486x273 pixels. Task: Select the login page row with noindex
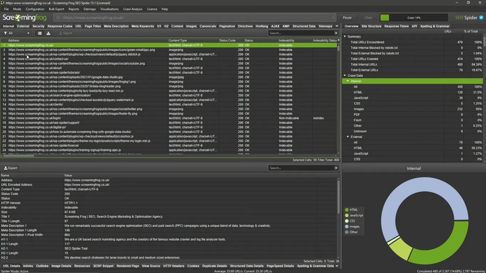click(x=35, y=118)
